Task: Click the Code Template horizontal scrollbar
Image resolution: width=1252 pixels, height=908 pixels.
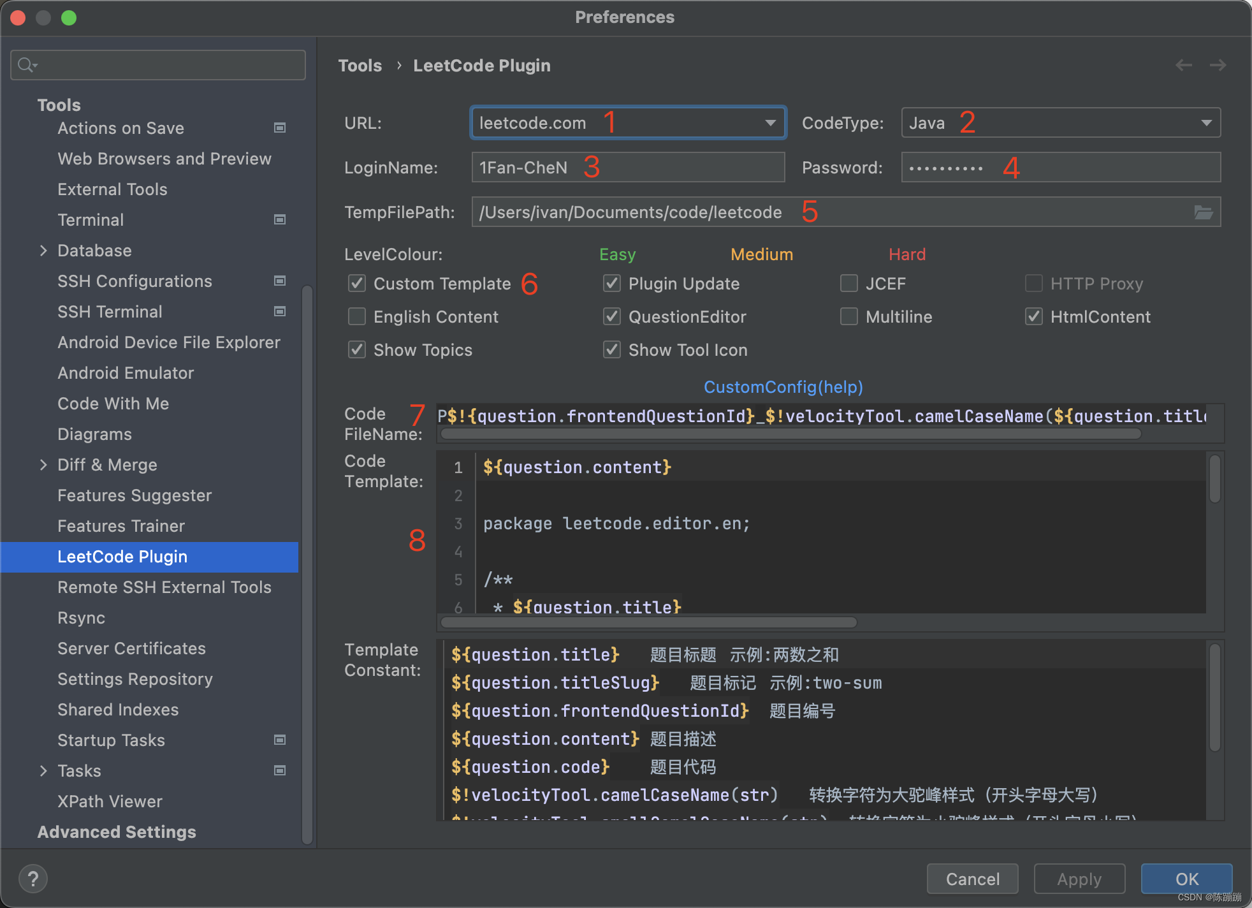Action: click(x=648, y=622)
